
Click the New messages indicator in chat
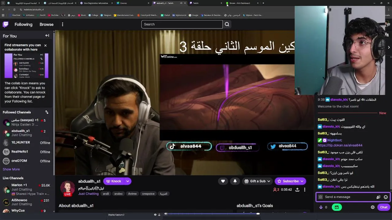tap(383, 113)
